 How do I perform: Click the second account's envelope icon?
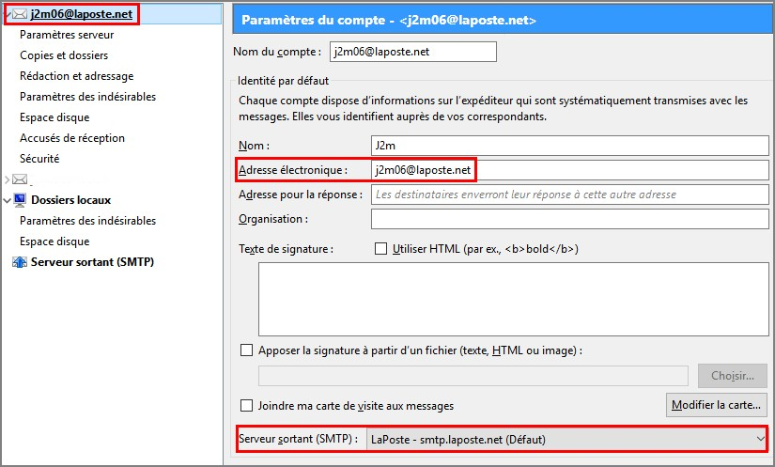tap(20, 179)
